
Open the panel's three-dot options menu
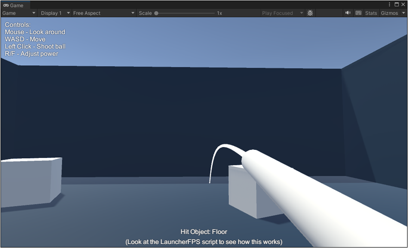(x=389, y=5)
